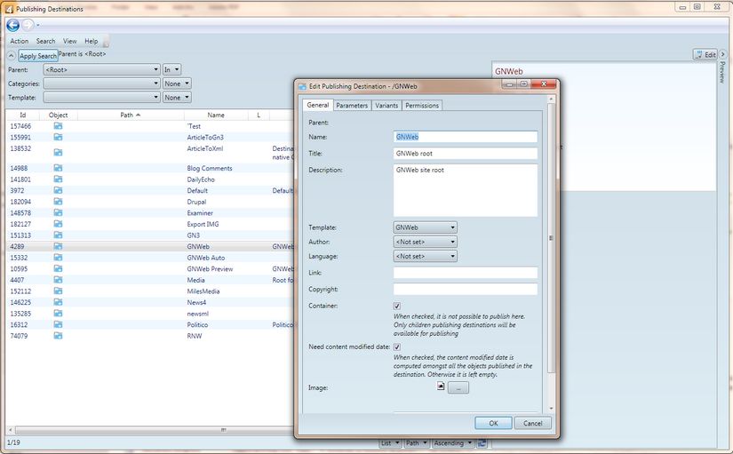The height and width of the screenshot is (454, 733).
Task: Click the browse '...' button for Image
Action: (458, 388)
